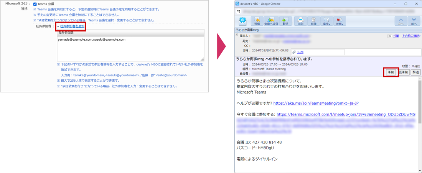
Task: Click the 転送 (Forward) toolbar icon
Action: [285, 21]
